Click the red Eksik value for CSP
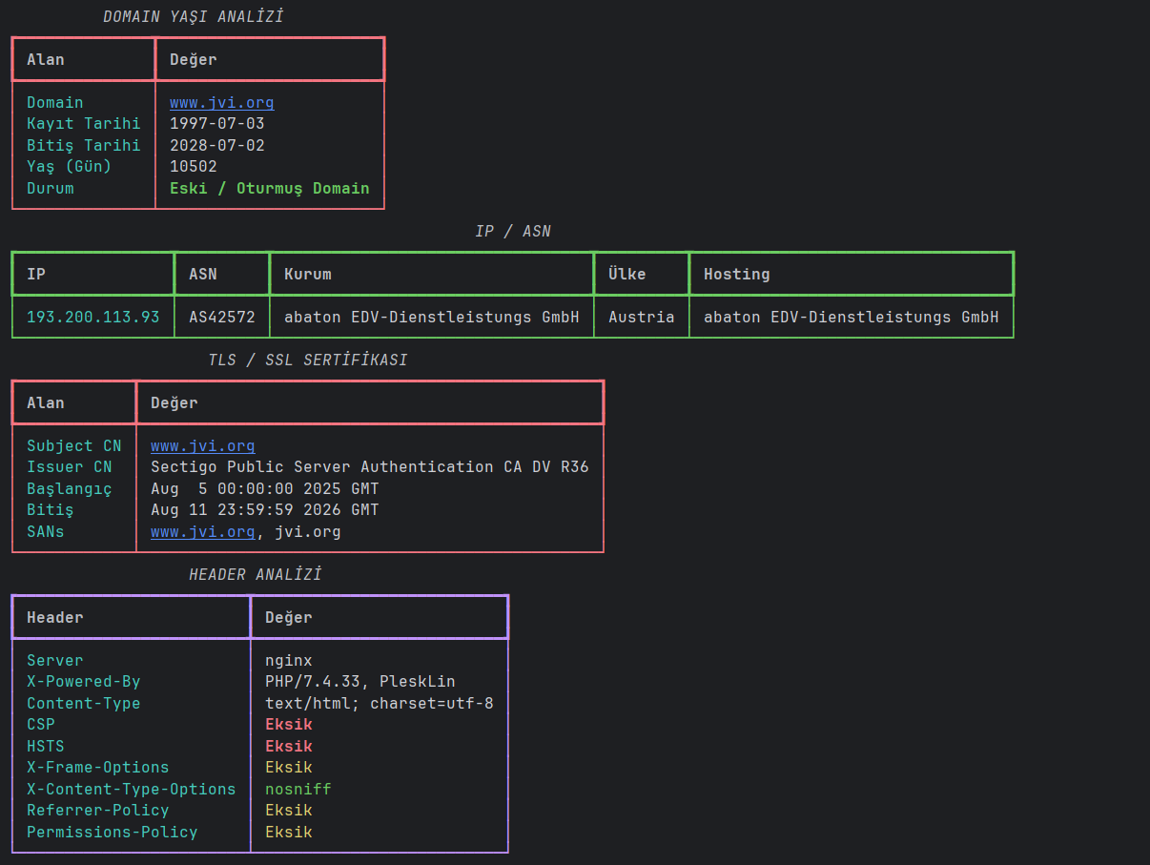 click(x=289, y=724)
